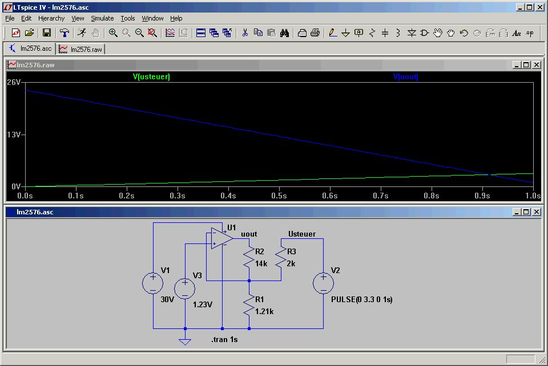Image resolution: width=548 pixels, height=366 pixels.
Task: Switch to the lm2576.raw tab
Action: [80, 49]
